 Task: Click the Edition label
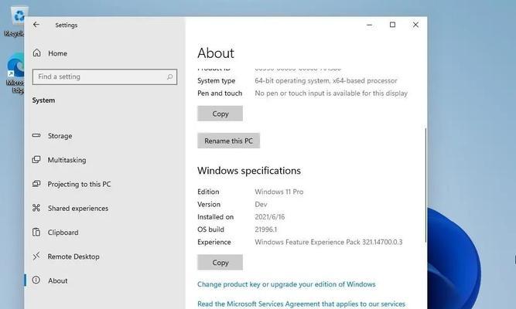pos(208,192)
